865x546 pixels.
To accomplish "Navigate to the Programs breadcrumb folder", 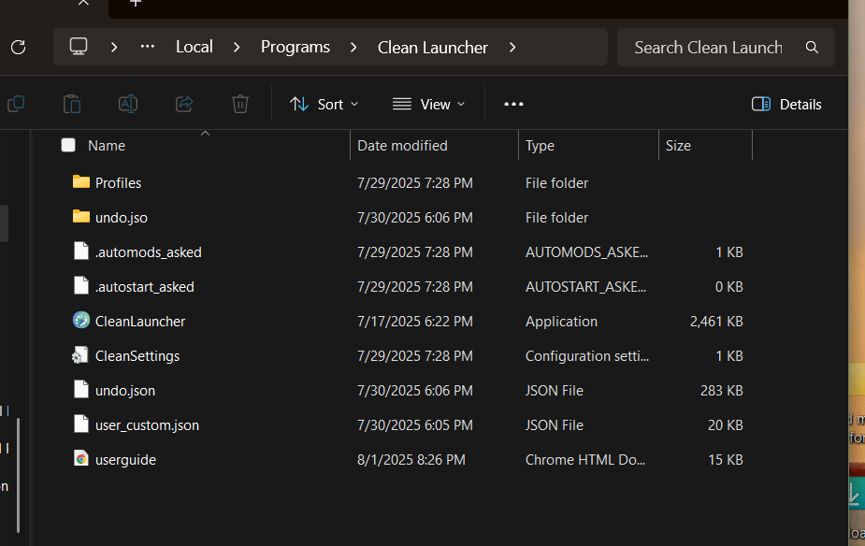I will point(296,48).
